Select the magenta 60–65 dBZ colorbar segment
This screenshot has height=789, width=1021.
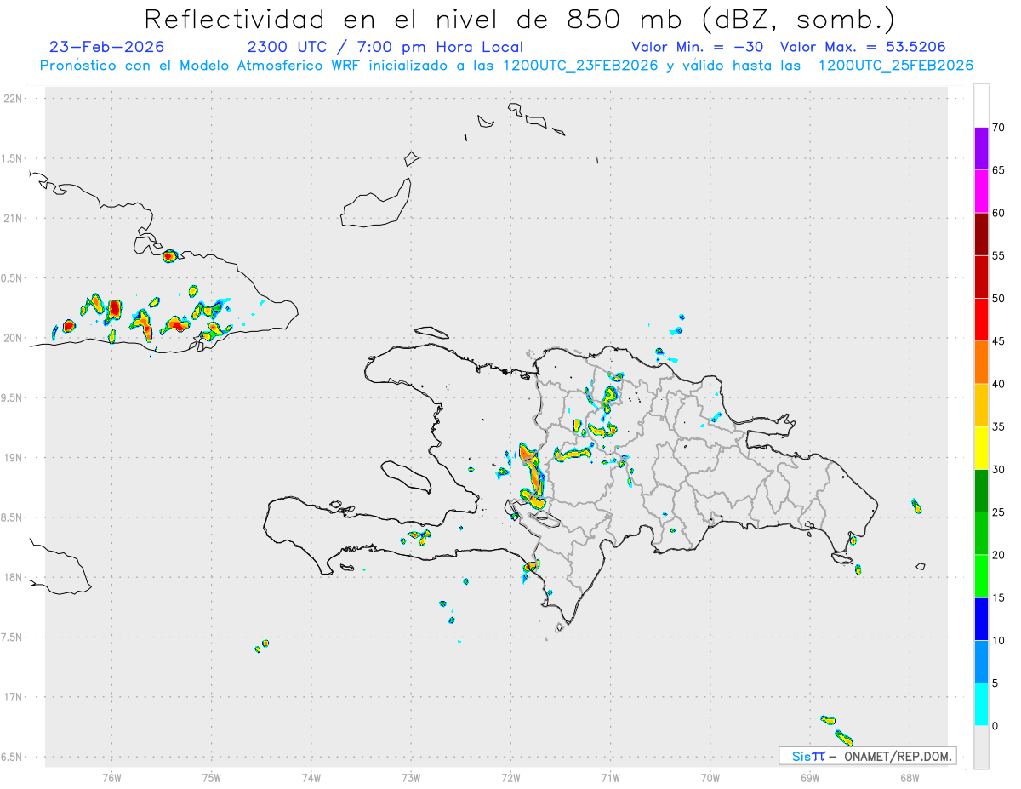pos(981,192)
